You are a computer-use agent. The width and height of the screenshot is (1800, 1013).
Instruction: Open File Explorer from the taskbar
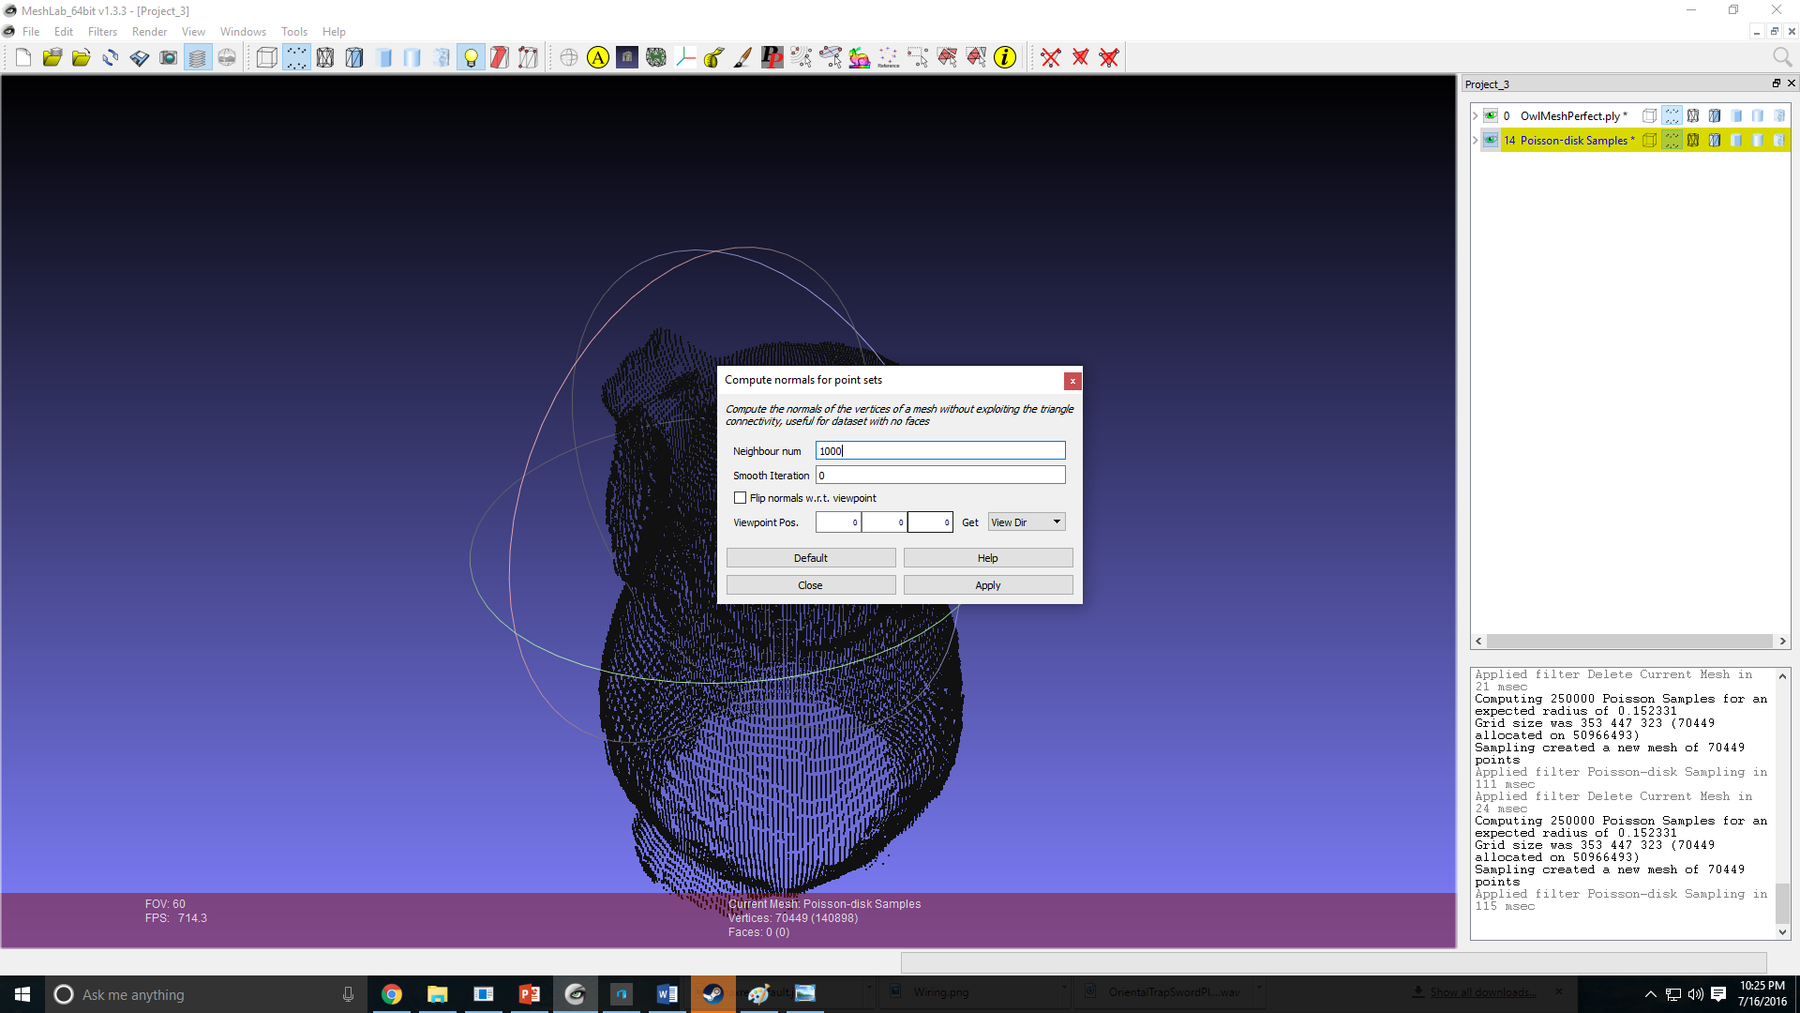pyautogui.click(x=437, y=994)
